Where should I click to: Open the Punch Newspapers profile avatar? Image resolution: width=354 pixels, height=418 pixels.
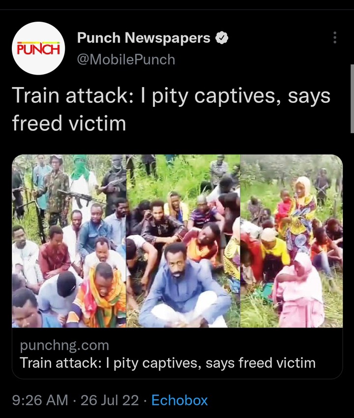click(39, 48)
